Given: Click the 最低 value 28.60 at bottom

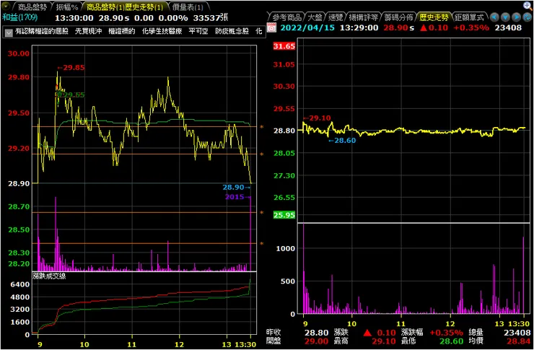Looking at the screenshot, I should click(x=451, y=341).
